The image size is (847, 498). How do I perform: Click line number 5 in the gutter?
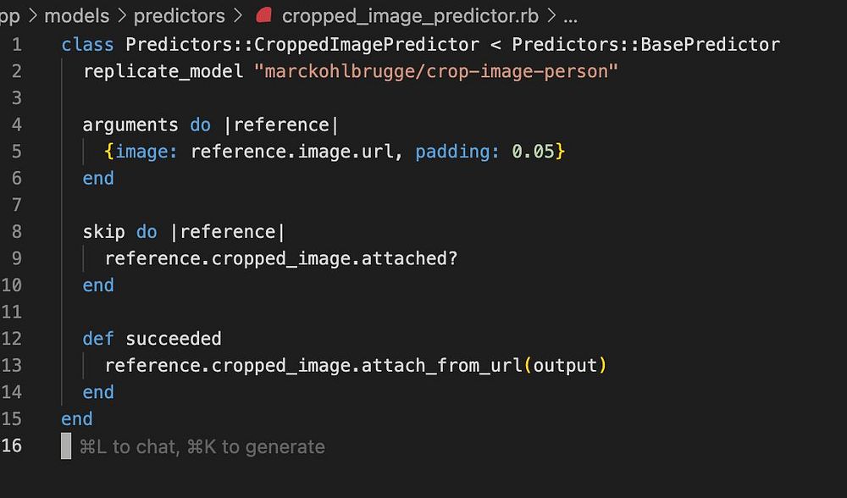17,151
